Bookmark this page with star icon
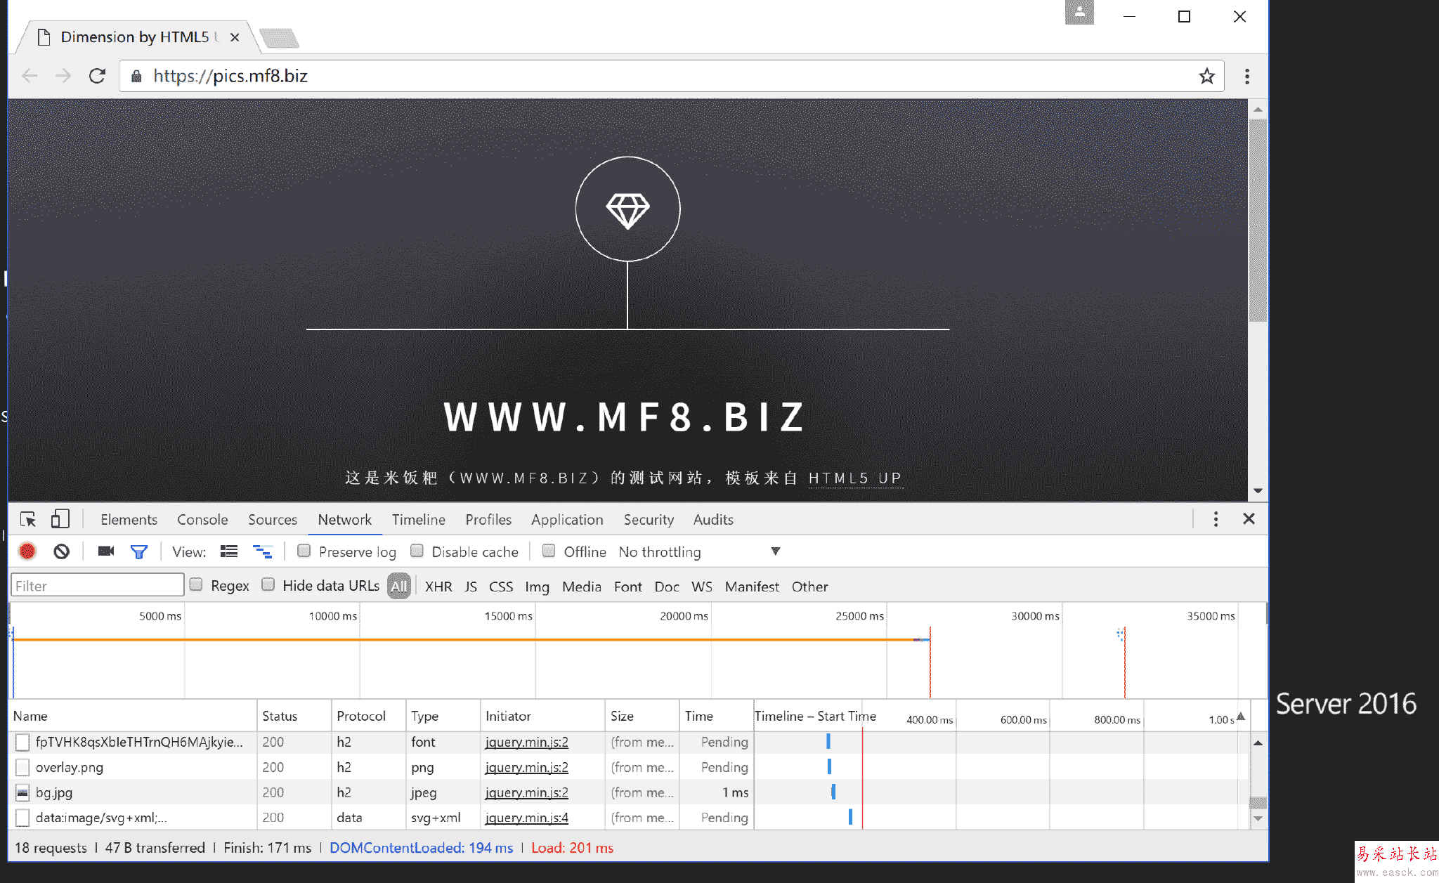The image size is (1439, 883). (1206, 76)
